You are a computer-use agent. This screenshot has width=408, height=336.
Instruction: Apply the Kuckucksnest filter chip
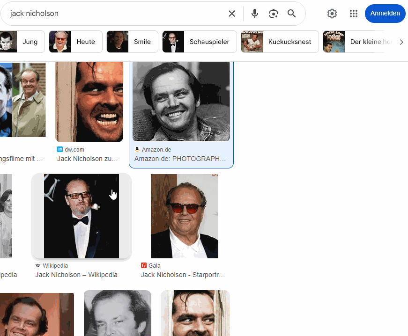click(x=280, y=42)
